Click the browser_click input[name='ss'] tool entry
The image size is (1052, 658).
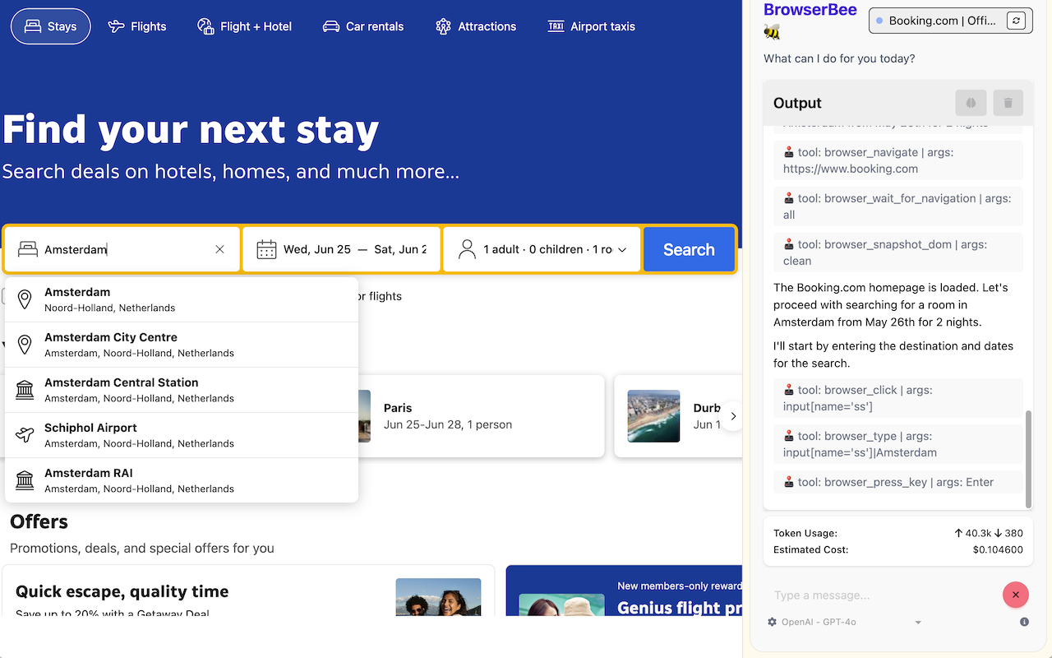tap(898, 398)
